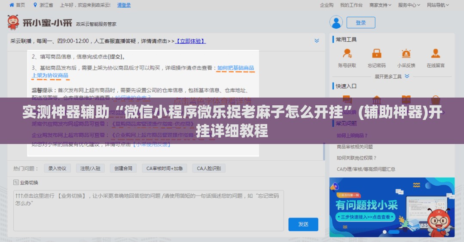This screenshot has width=464, height=242.
Task: Open the 小采使用反馈 link
Action: point(152,144)
